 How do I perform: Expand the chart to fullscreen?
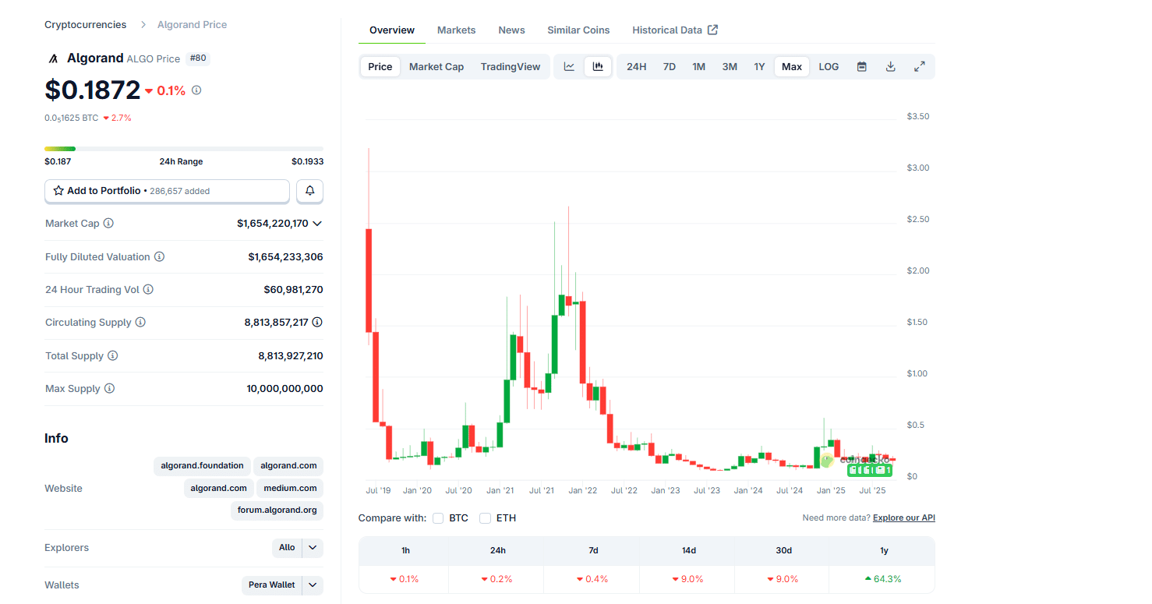920,66
